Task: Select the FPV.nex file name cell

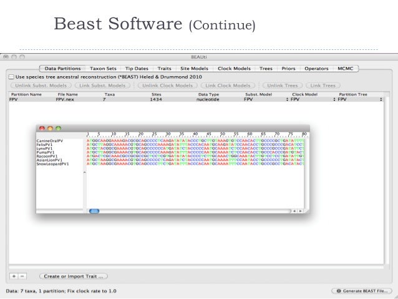Action: (65, 99)
